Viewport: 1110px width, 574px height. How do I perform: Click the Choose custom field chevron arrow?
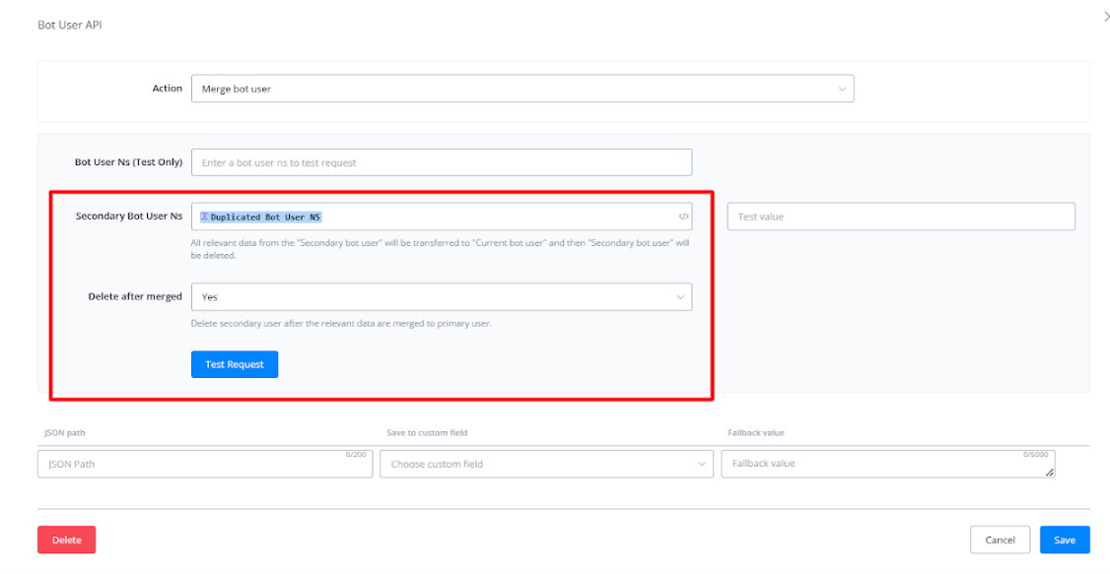701,464
